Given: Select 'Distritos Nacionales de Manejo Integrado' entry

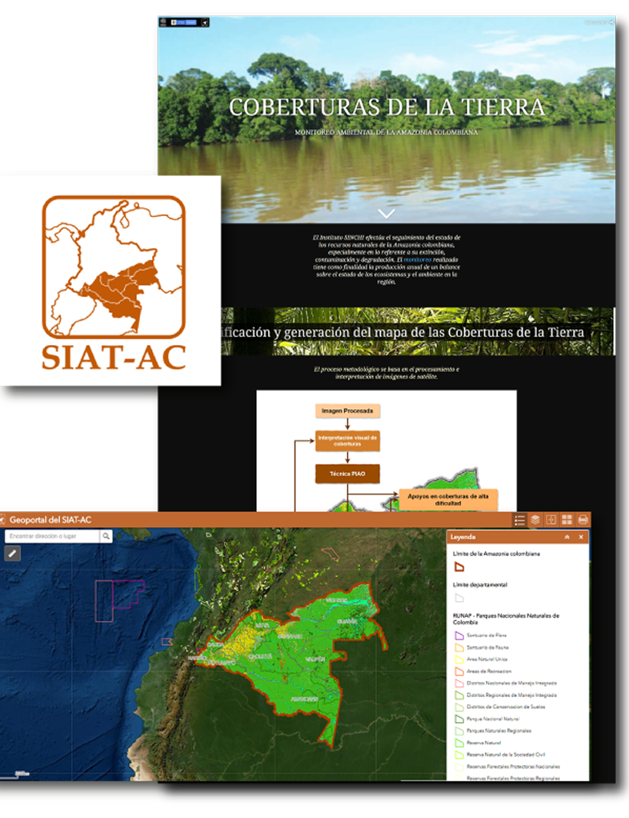Looking at the screenshot, I should (x=506, y=683).
